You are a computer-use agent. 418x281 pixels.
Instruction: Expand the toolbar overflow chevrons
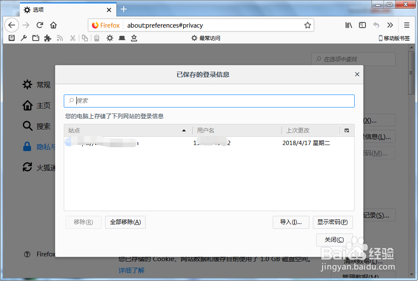point(390,25)
